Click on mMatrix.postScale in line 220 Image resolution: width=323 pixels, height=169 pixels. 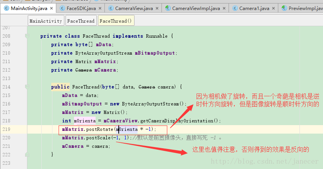(x=86, y=138)
